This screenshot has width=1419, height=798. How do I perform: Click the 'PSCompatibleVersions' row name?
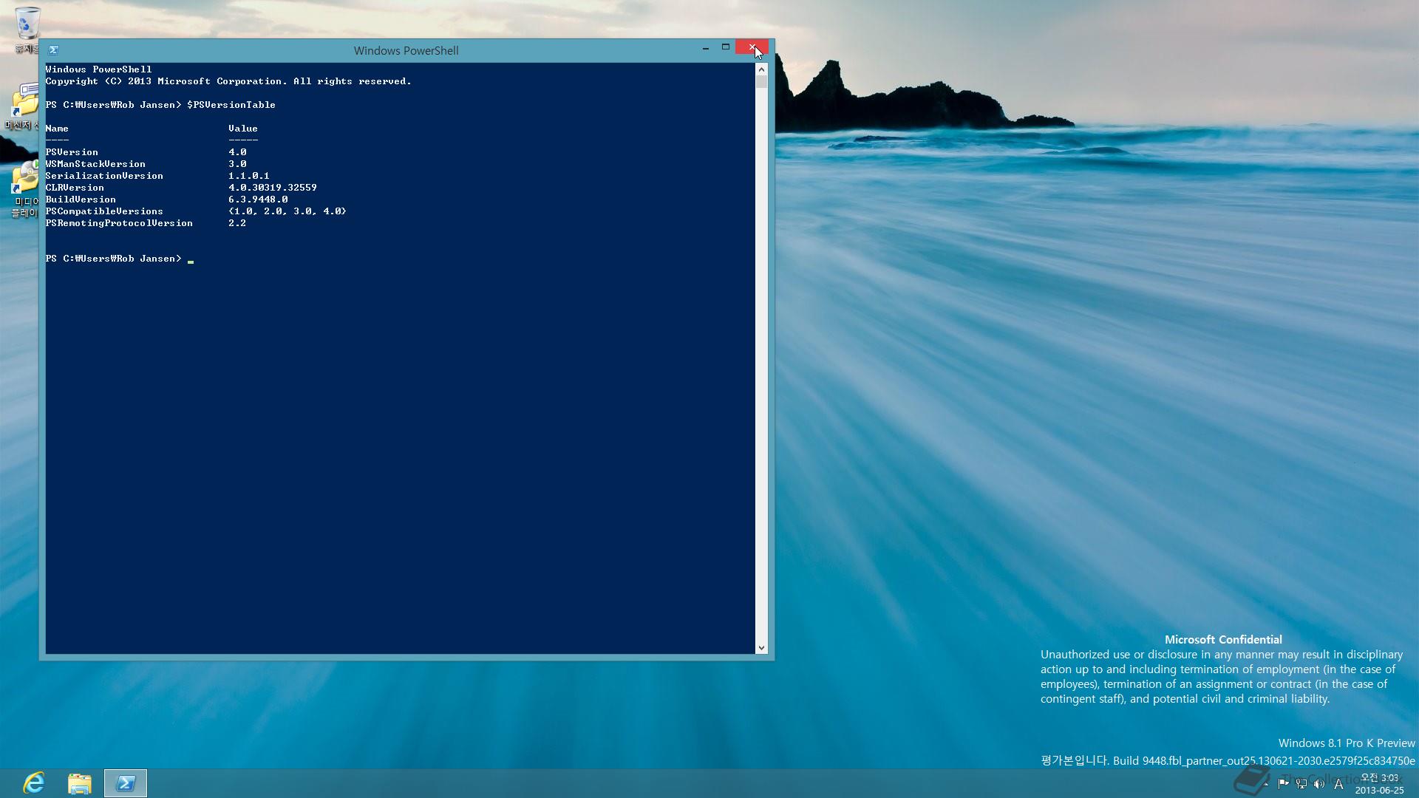tap(104, 211)
